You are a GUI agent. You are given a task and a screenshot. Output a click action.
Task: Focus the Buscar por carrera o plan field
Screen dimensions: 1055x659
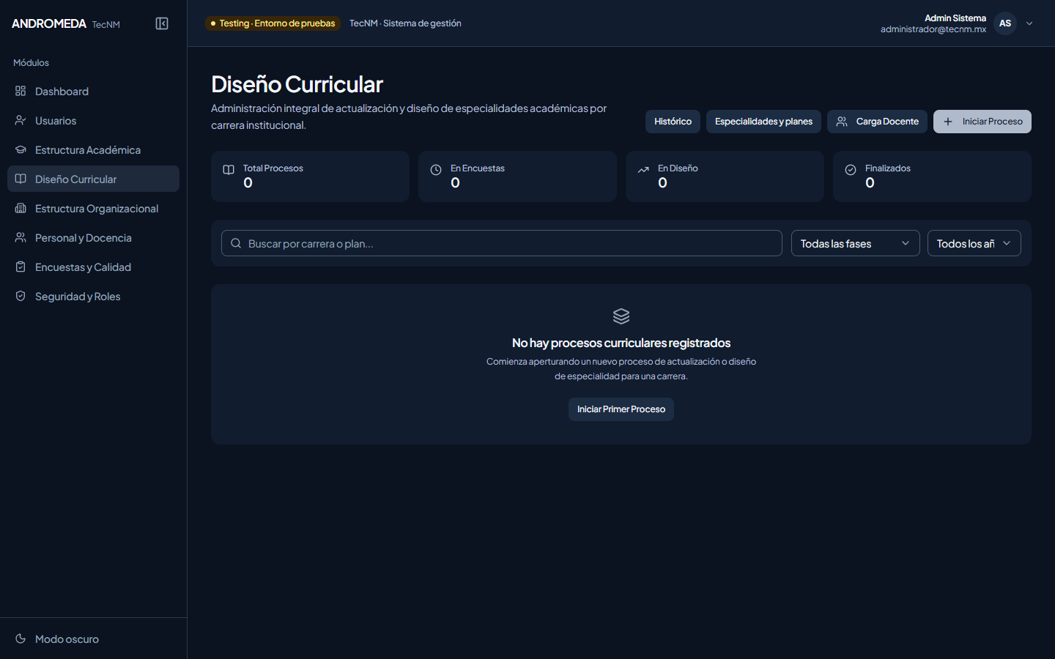[x=502, y=243]
